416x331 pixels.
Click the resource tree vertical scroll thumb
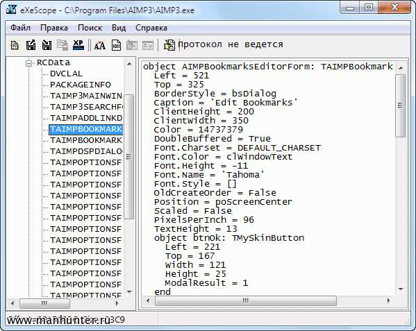(129, 157)
